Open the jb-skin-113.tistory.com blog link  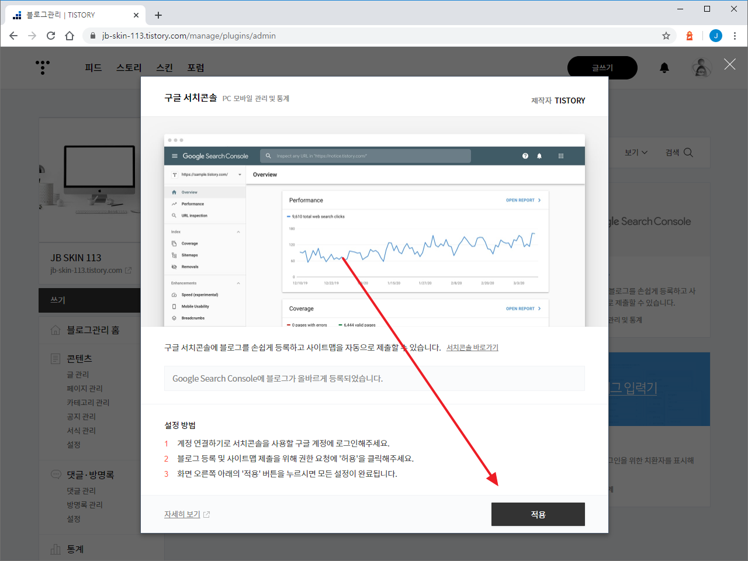(x=91, y=271)
